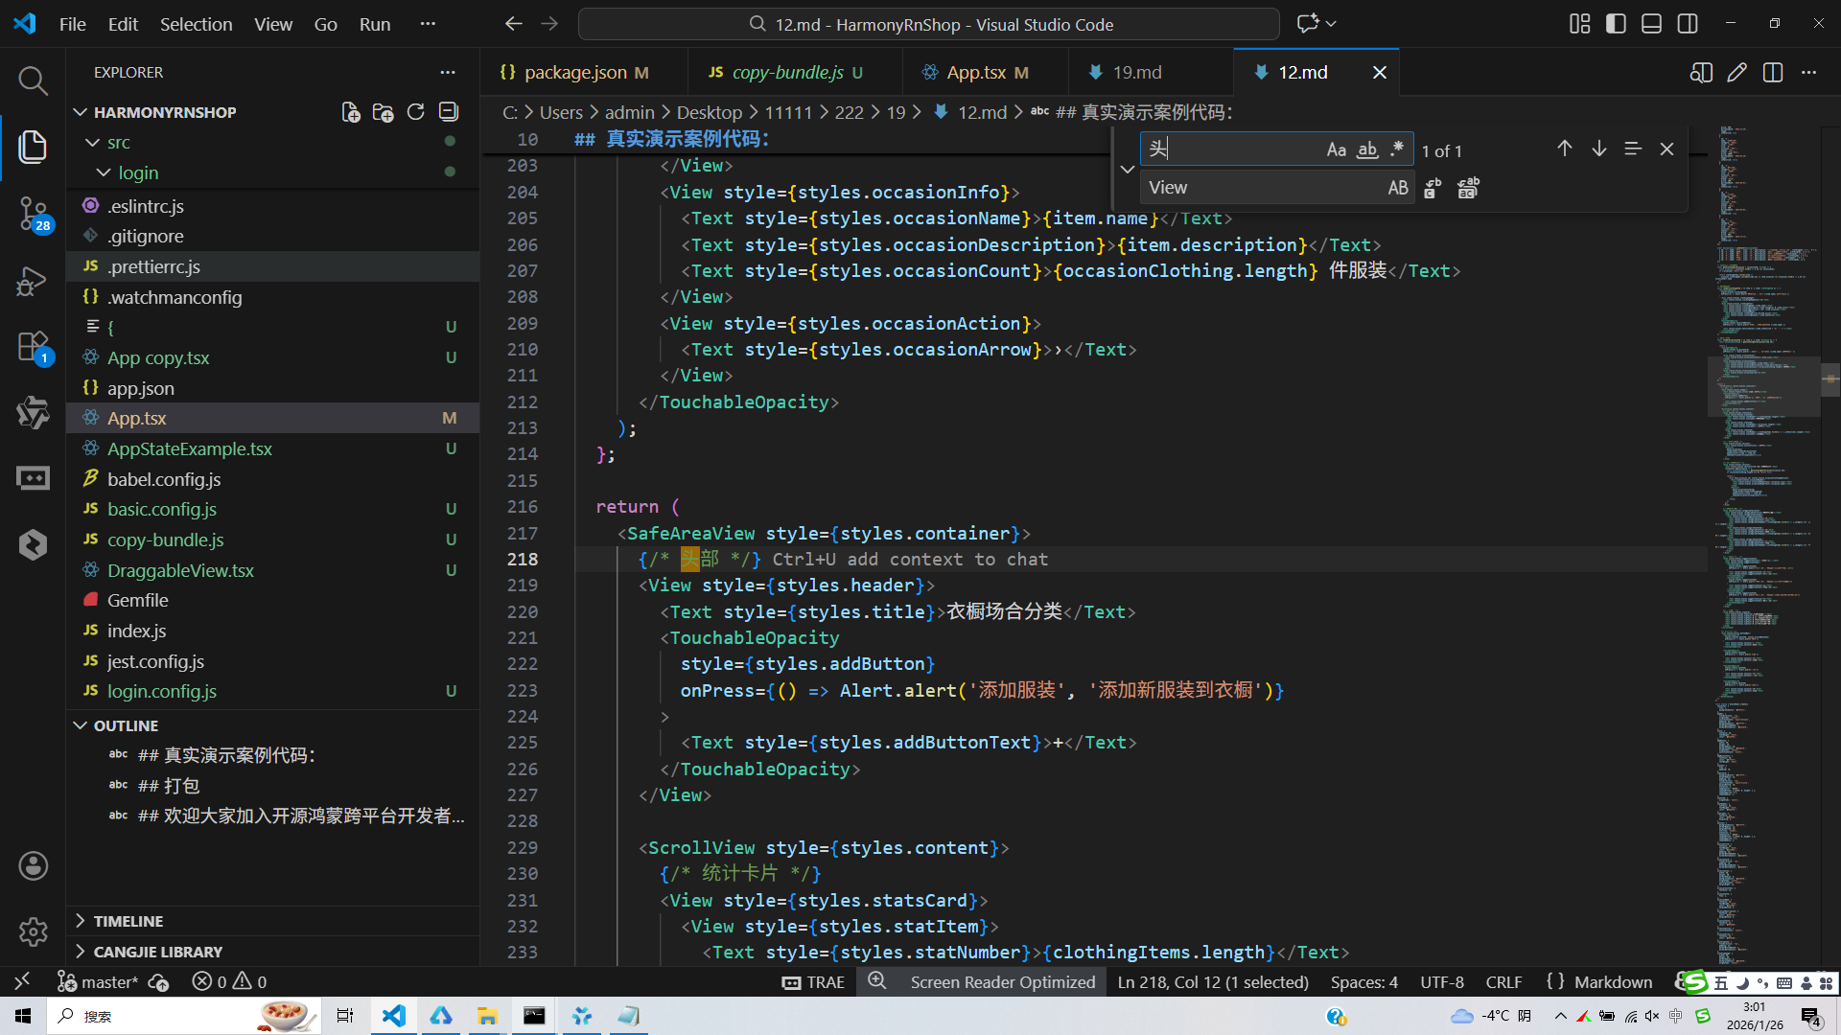Open the Source Control view

pos(33,213)
